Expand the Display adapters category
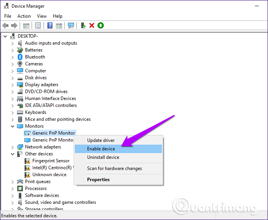268x220 pixels. (x=12, y=85)
